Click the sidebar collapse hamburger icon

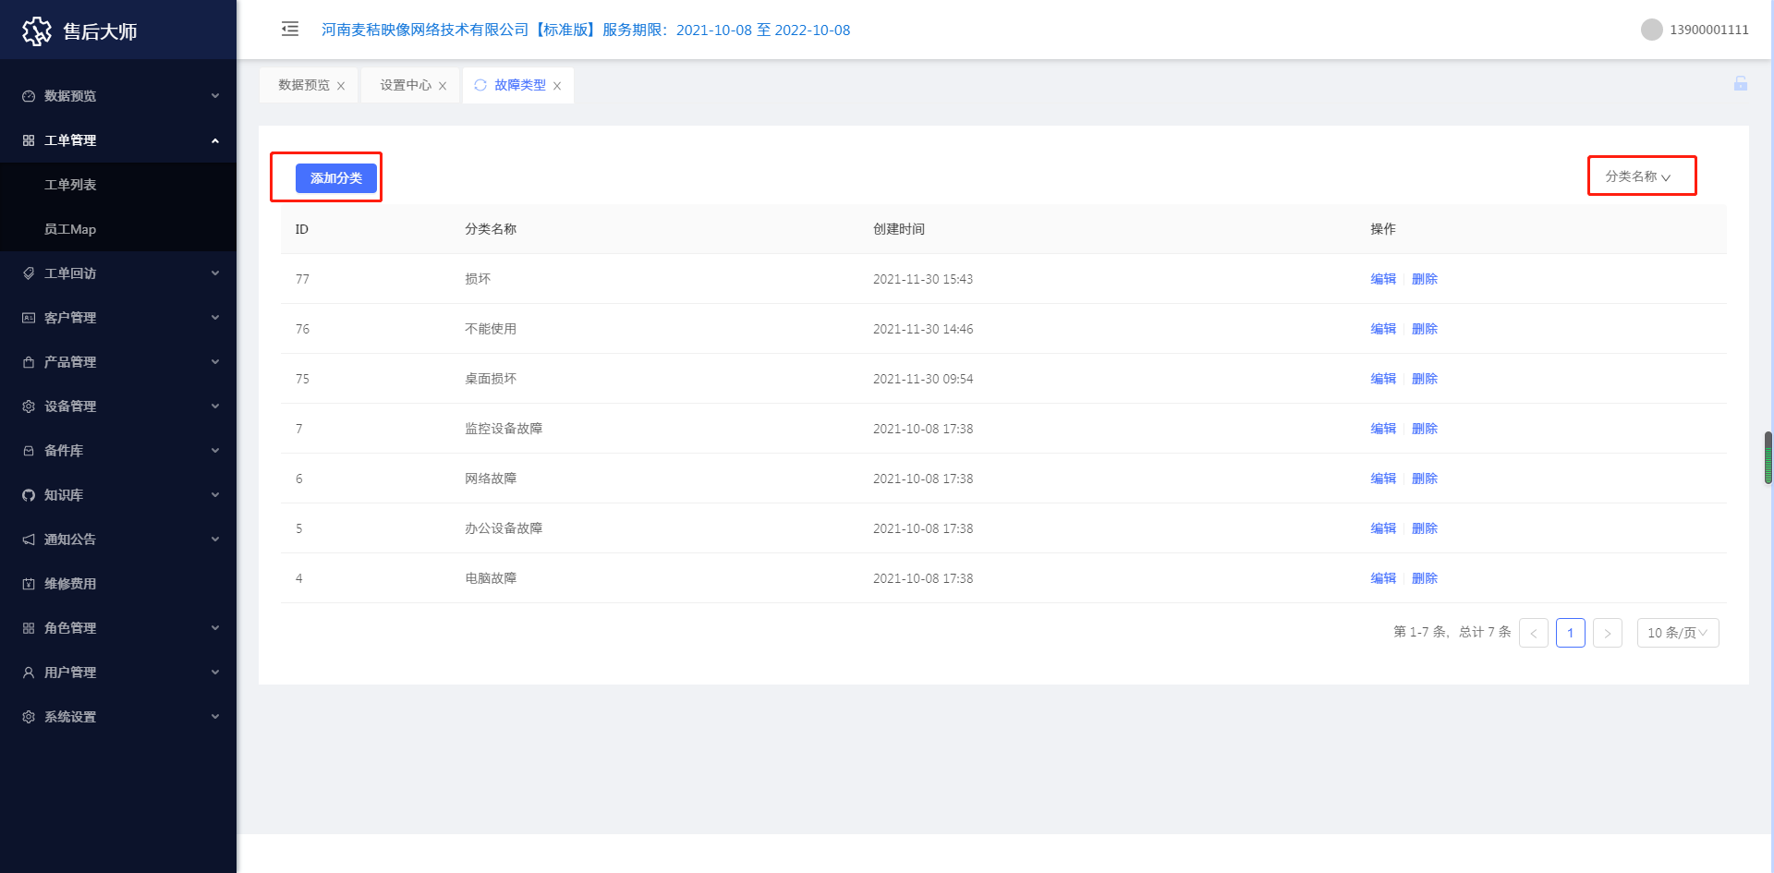pos(290,30)
